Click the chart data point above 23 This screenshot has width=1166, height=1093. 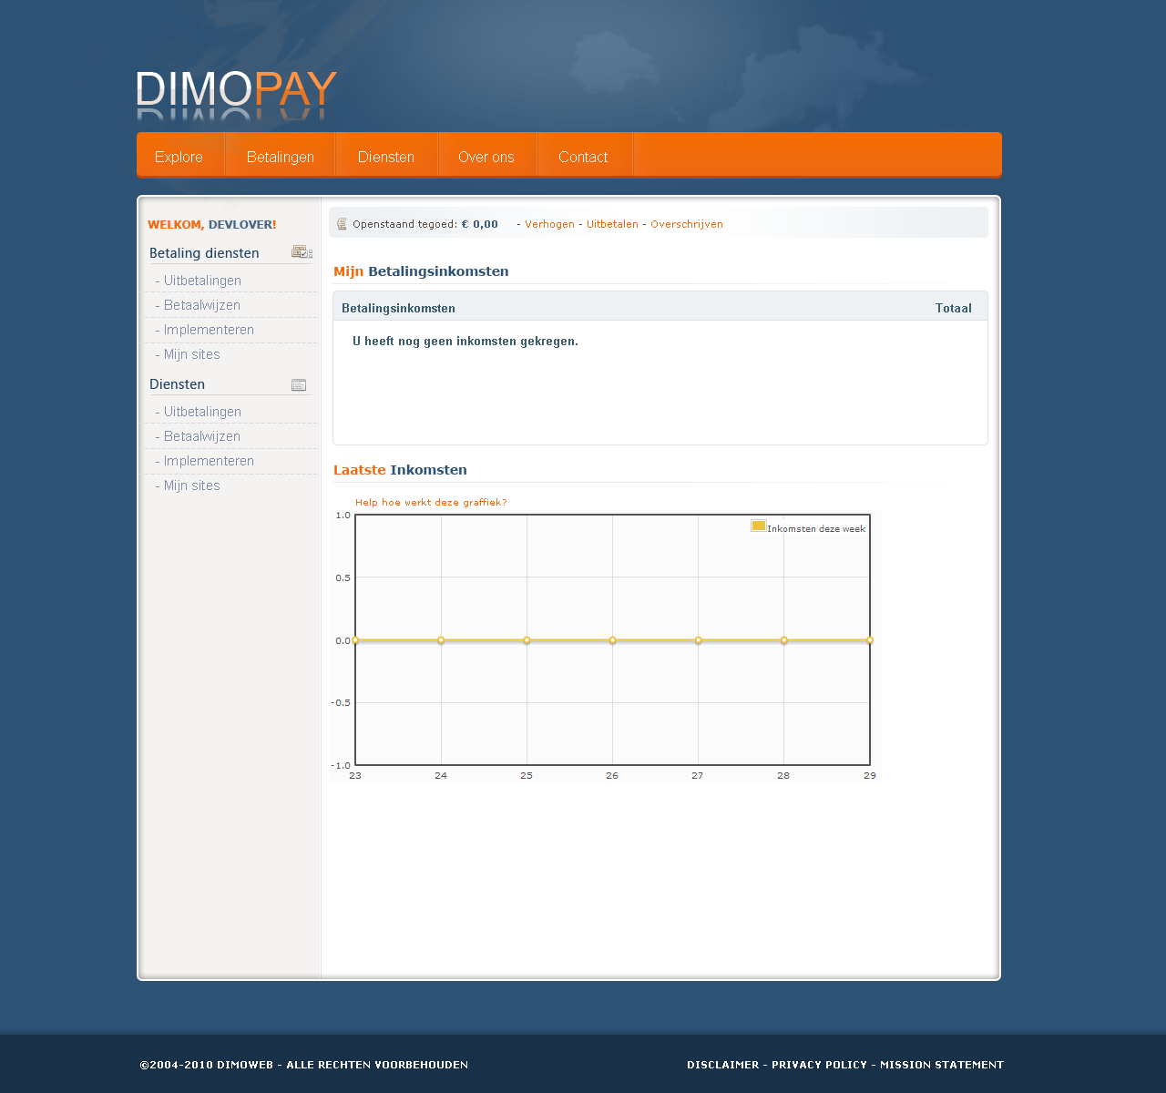[x=355, y=640]
